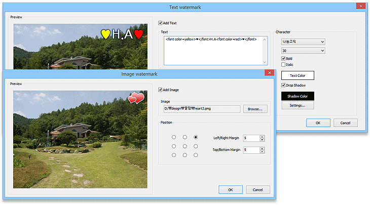
Task: Open shadow Settings dialog
Action: click(298, 105)
